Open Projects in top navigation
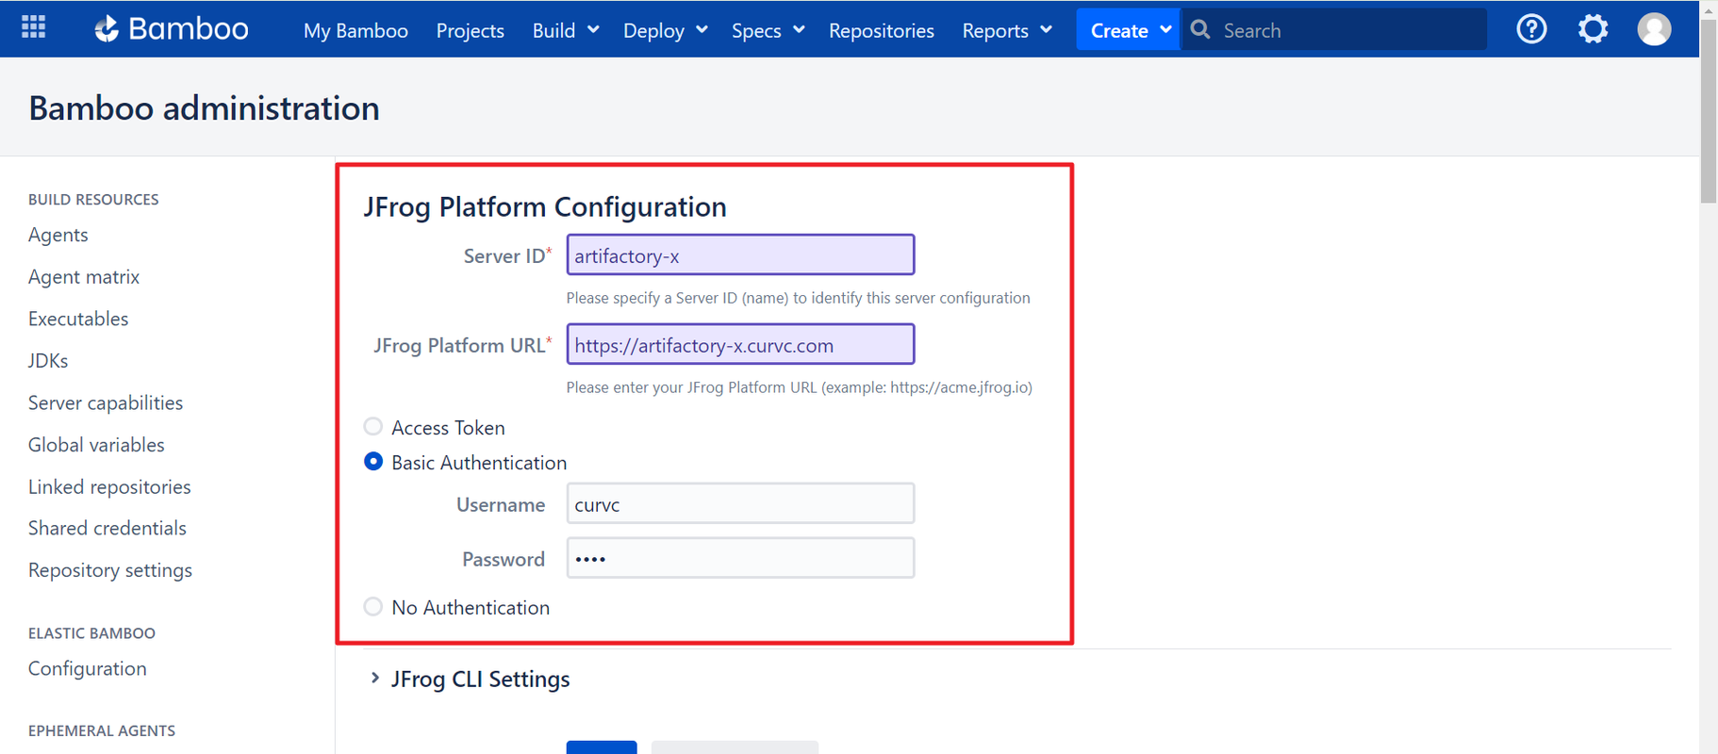1718x754 pixels. coord(470,30)
